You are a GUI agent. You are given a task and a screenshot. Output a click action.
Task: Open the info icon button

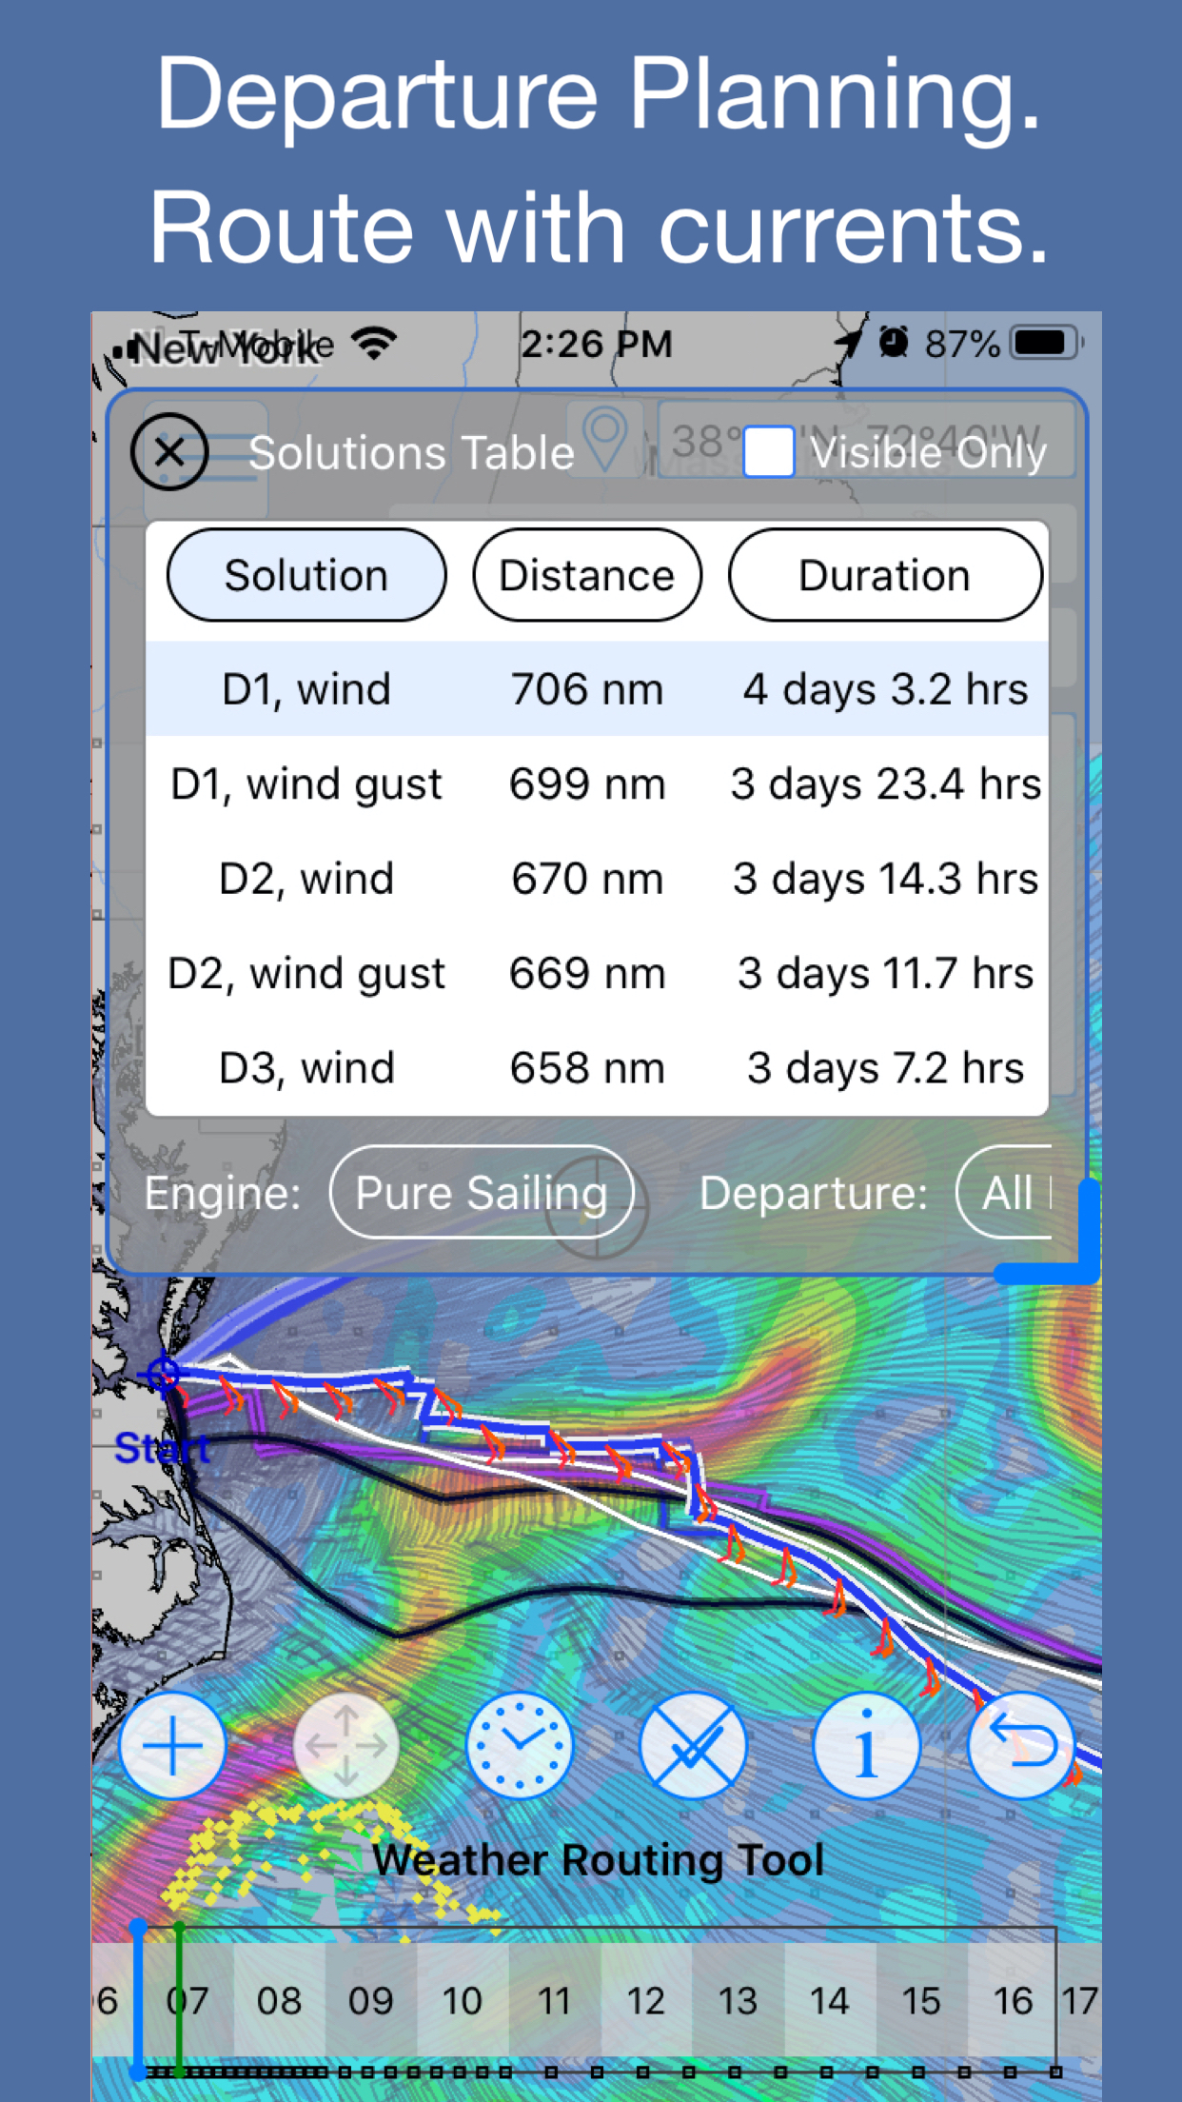point(866,1745)
